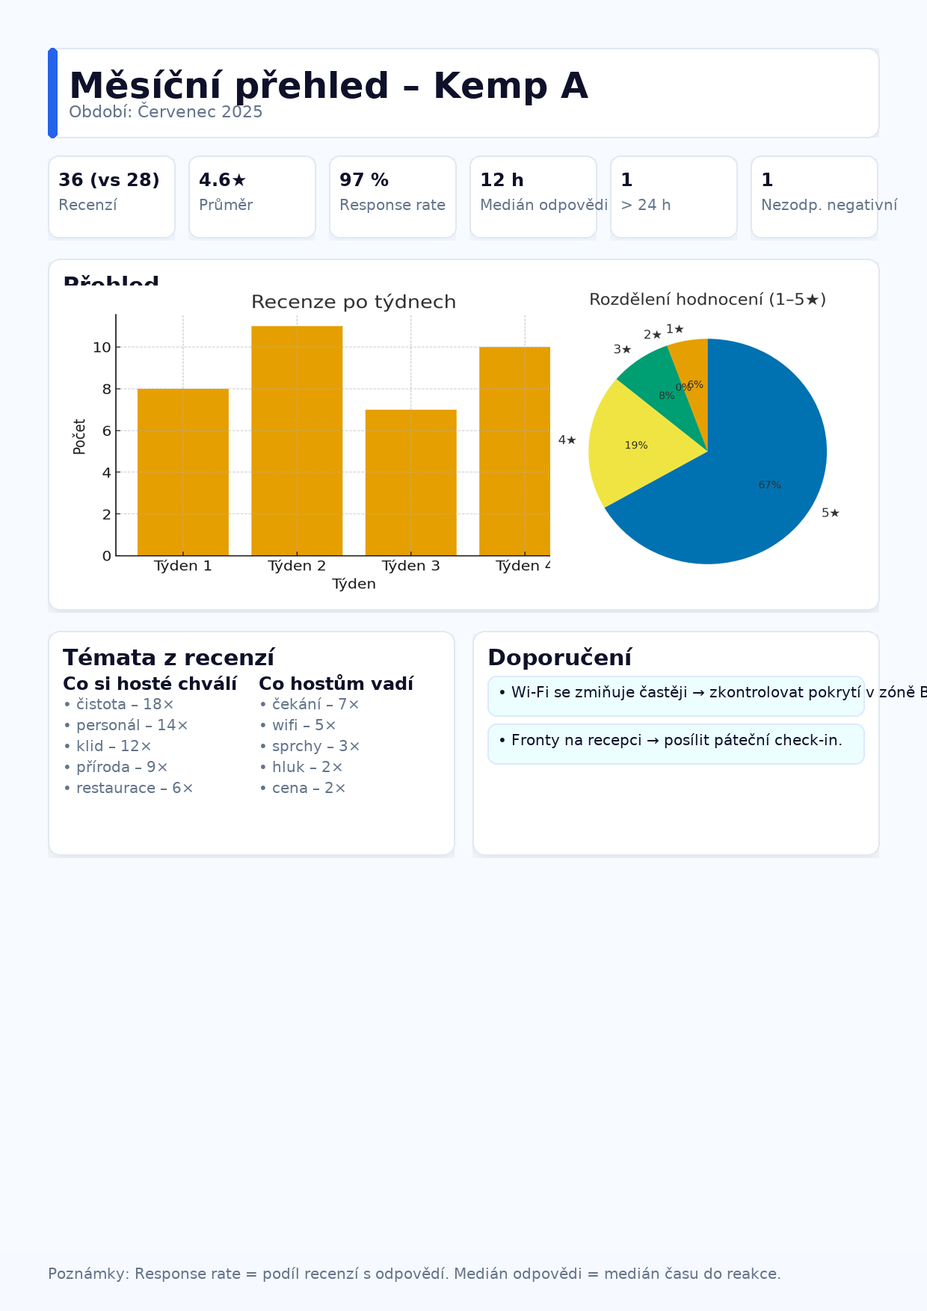Click the 'Témata z recenzí' heading

pyautogui.click(x=168, y=658)
